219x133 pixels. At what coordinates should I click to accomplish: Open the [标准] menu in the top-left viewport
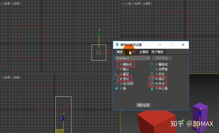[x=8, y=4]
